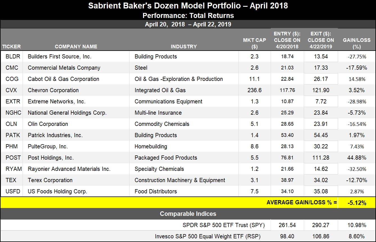Viewport: 376px width, 242px height.
Task: Click PulteGroup, Inc. name cell
Action: point(48,146)
